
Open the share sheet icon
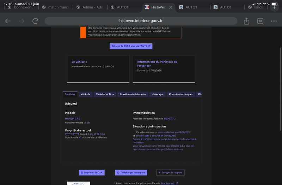pos(246,21)
